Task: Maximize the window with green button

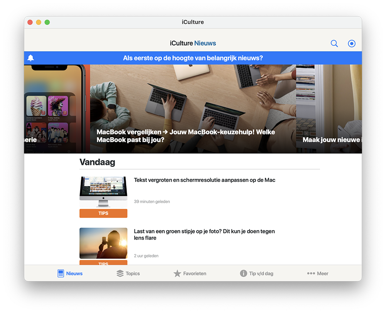Action: coord(47,22)
